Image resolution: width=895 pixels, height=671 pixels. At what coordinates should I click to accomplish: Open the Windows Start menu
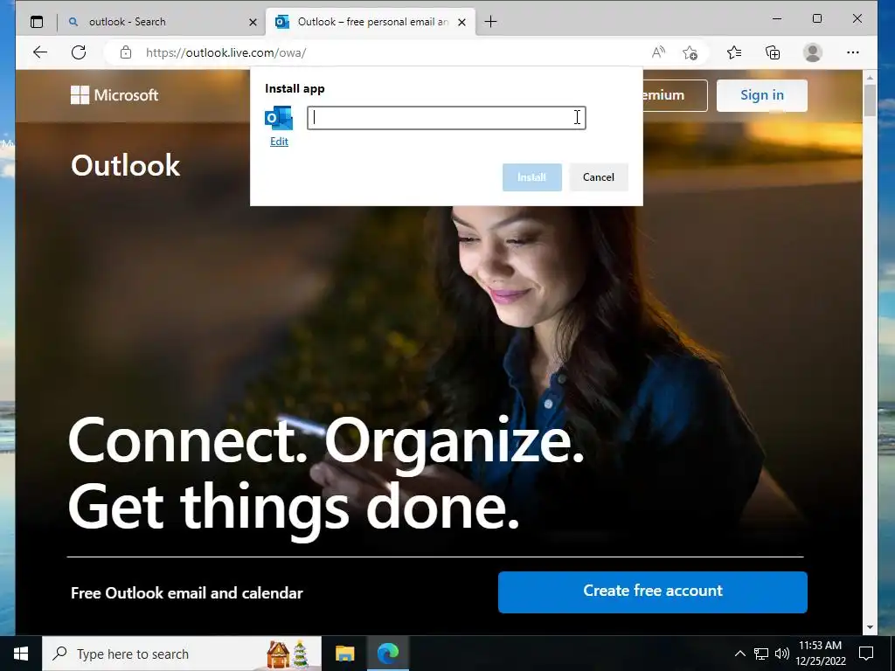coord(21,654)
